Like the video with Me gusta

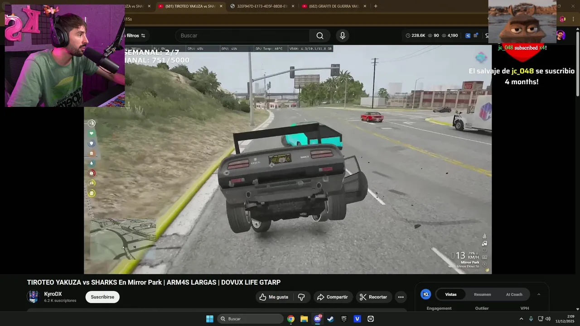(274, 297)
